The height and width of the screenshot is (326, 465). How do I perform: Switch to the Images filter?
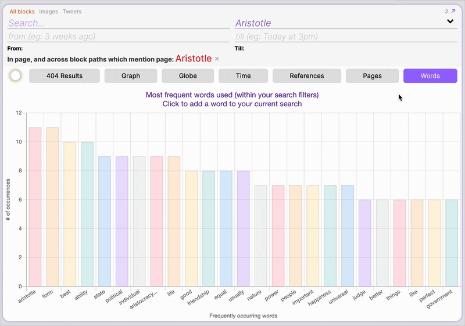tap(48, 12)
